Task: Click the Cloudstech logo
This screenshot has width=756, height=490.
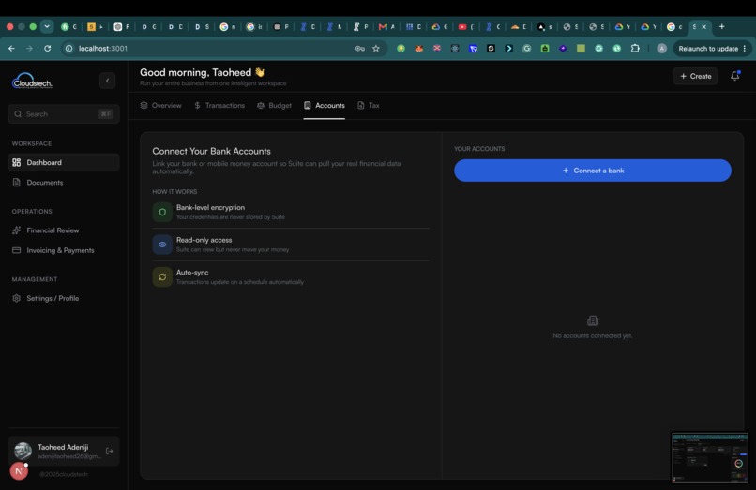Action: pos(32,81)
